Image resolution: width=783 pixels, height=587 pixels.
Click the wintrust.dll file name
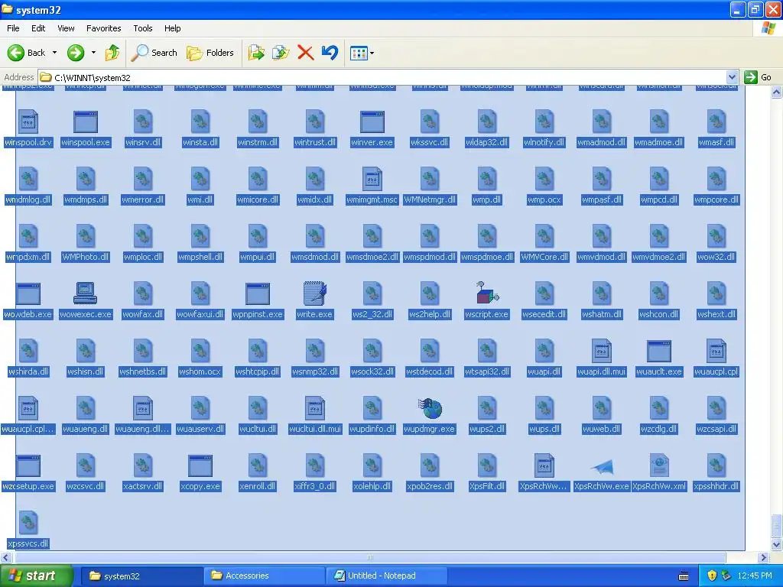click(314, 142)
